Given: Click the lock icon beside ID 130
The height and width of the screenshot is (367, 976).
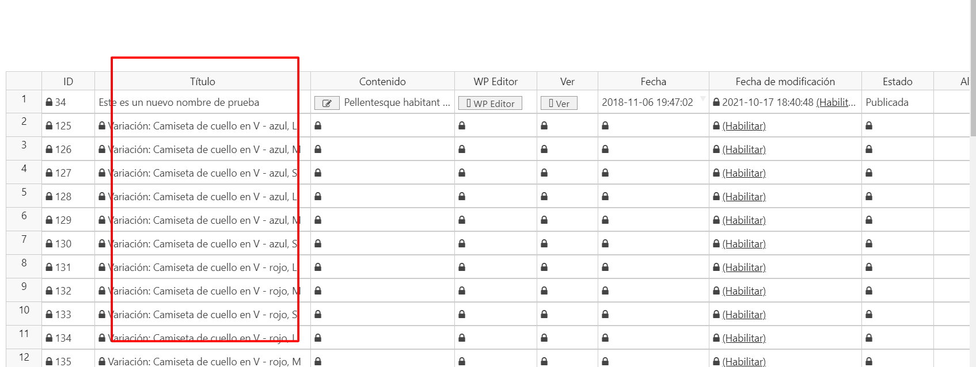Looking at the screenshot, I should [x=50, y=244].
